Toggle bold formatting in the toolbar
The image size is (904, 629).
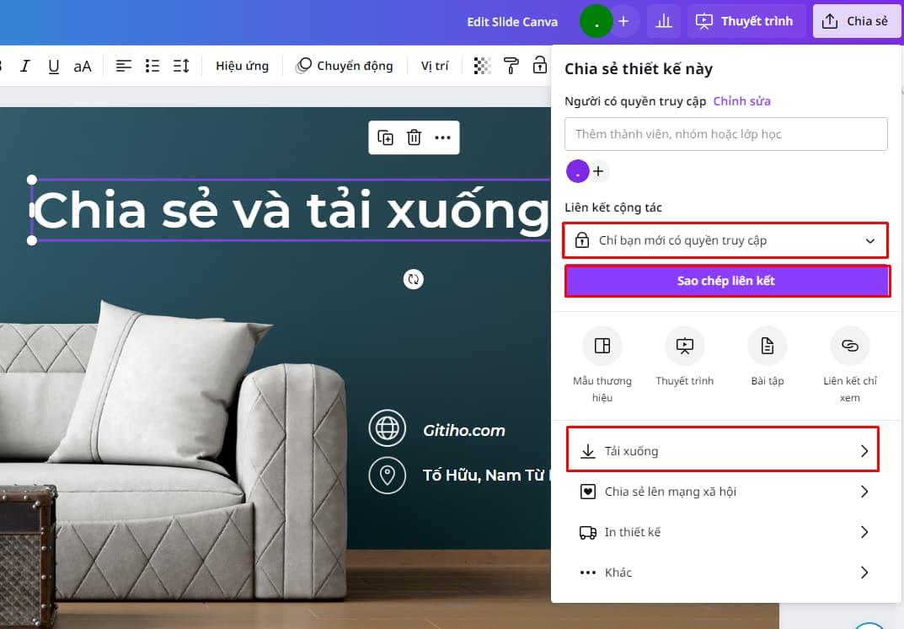click(3, 65)
